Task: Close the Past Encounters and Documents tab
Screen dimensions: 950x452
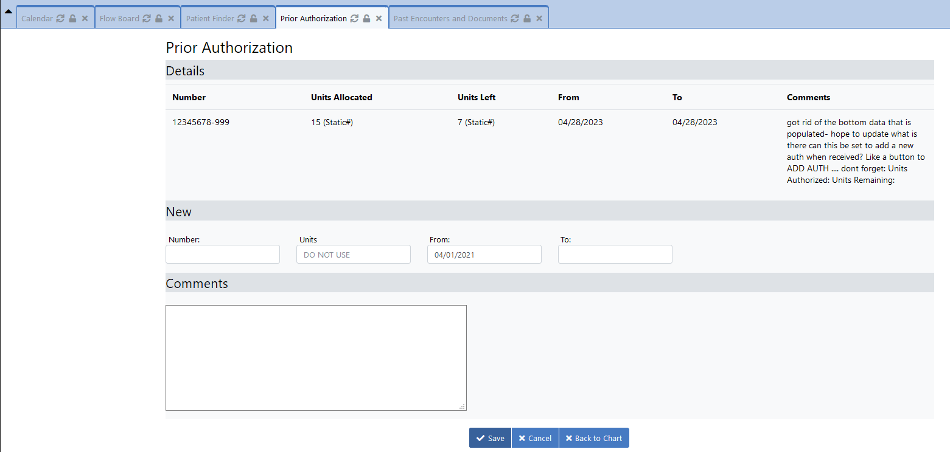Action: [x=539, y=18]
